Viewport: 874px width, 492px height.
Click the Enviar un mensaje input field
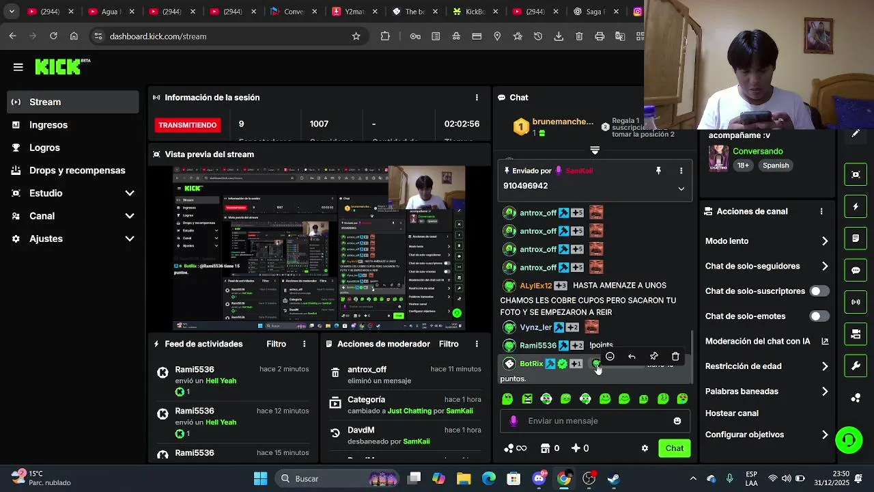[595, 421]
